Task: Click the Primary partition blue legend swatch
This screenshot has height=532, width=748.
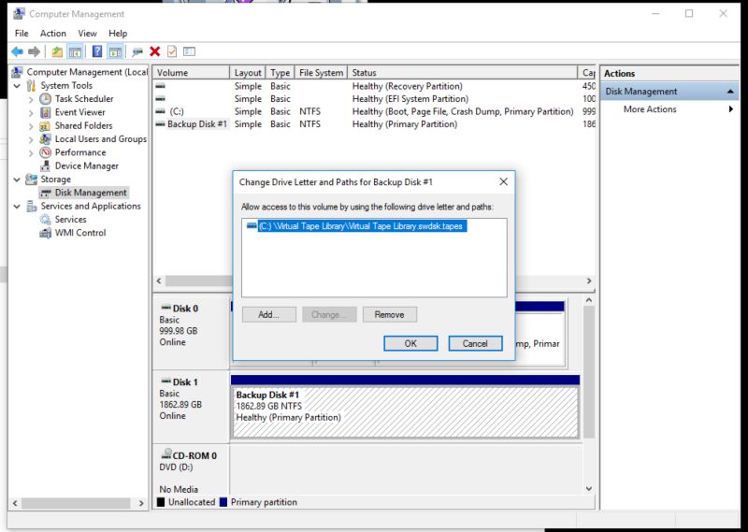Action: [x=223, y=502]
